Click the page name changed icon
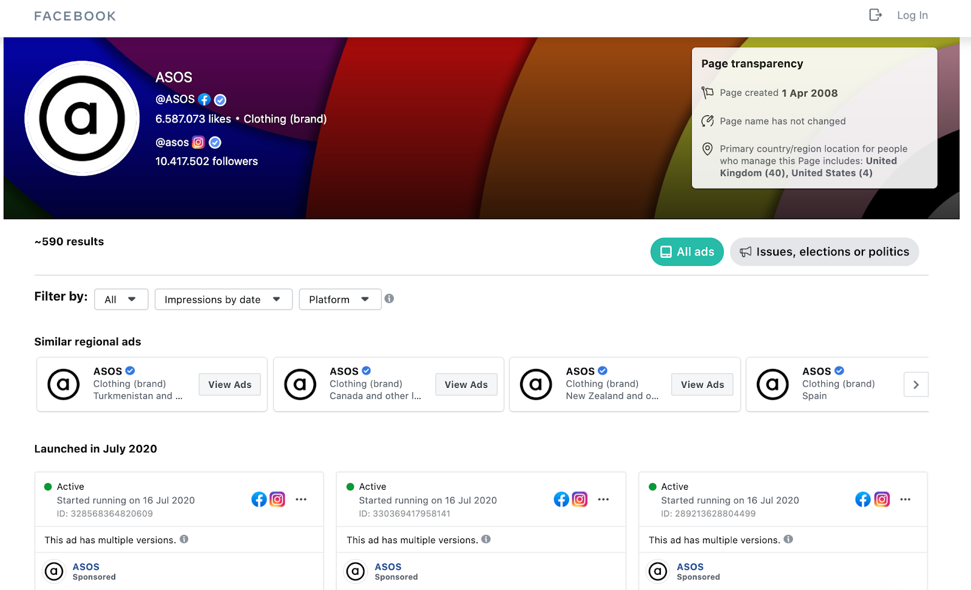The width and height of the screenshot is (971, 590). pyautogui.click(x=708, y=121)
